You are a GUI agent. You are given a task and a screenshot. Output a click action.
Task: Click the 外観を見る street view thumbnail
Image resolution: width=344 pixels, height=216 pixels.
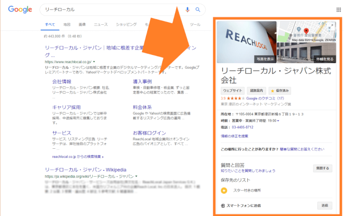point(306,53)
